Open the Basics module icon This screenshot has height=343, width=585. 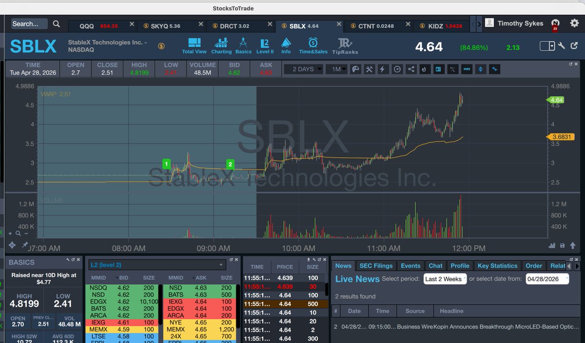point(243,46)
